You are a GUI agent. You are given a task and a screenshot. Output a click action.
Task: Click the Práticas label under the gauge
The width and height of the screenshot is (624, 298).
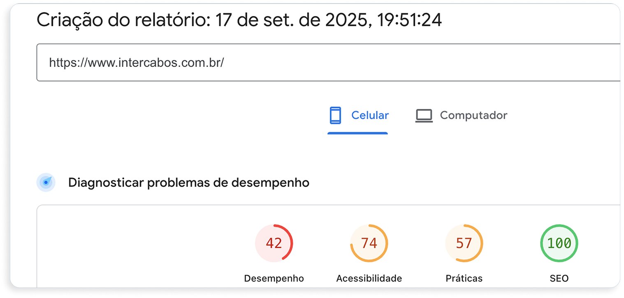(x=464, y=278)
